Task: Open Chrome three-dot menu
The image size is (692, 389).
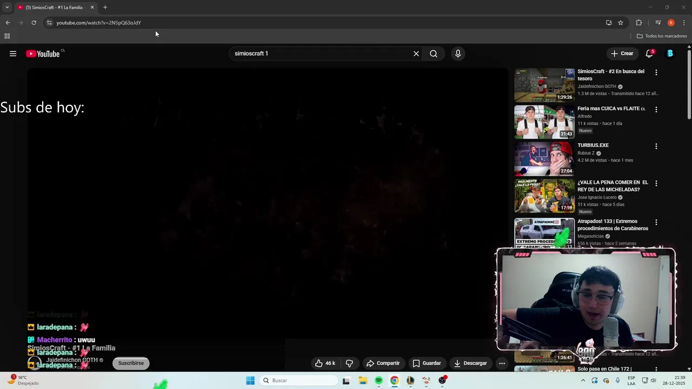Action: point(684,23)
